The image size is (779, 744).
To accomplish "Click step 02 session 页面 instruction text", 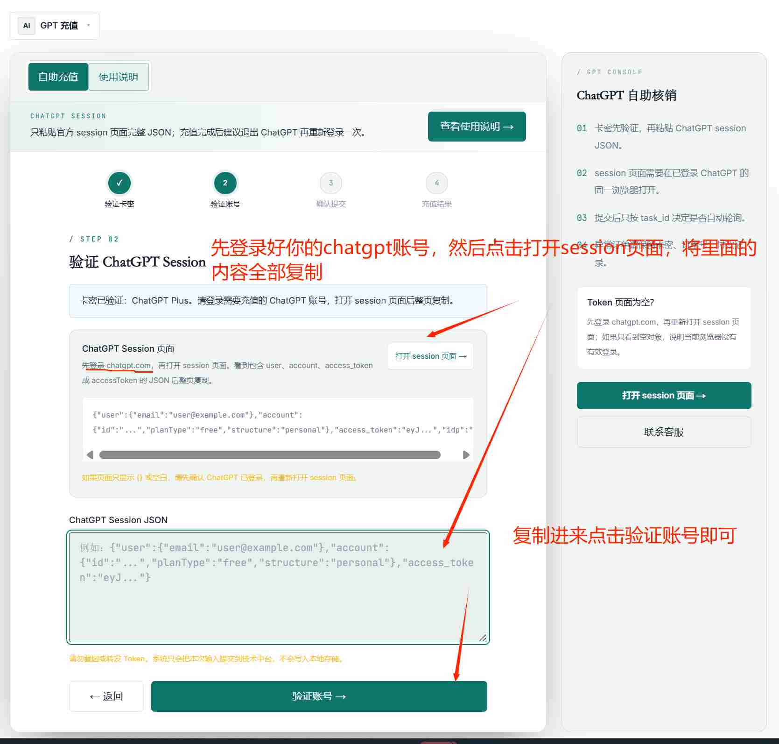I will [x=672, y=181].
